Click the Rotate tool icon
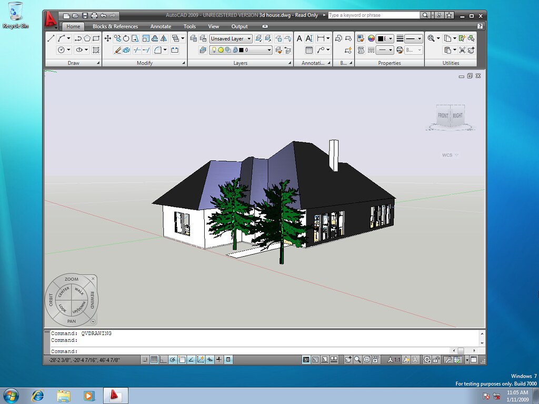539x404 pixels. (x=126, y=38)
